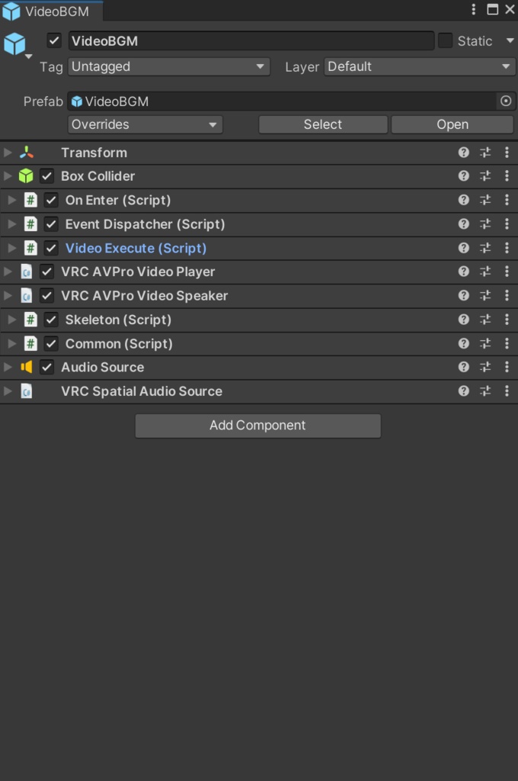Open the Tag dropdown showing Untagged
The width and height of the screenshot is (518, 781).
tap(168, 66)
